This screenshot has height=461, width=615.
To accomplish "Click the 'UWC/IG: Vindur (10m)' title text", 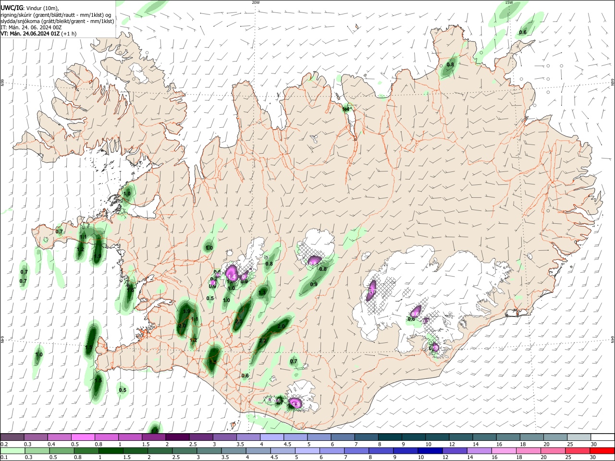I will click(x=30, y=8).
